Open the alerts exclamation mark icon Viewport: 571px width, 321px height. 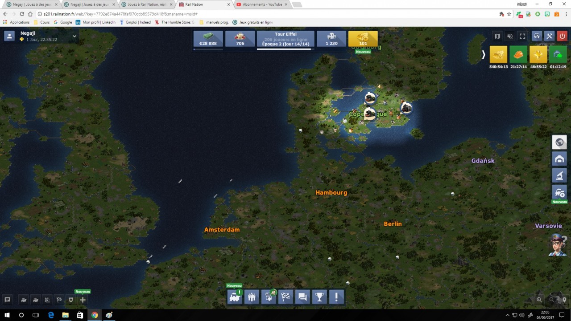[336, 297]
